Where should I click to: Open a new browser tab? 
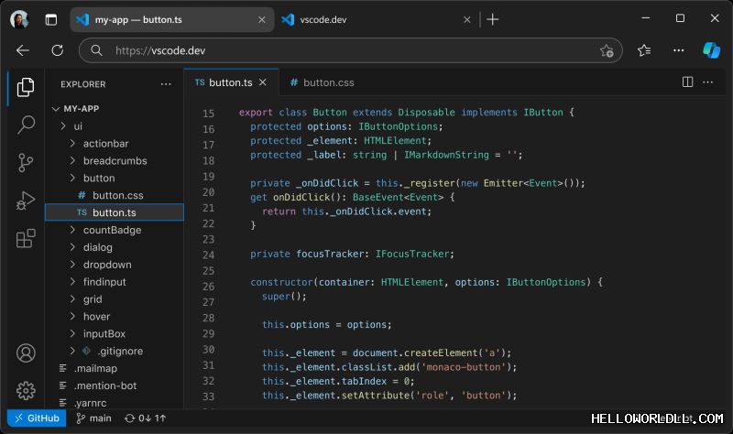click(492, 19)
